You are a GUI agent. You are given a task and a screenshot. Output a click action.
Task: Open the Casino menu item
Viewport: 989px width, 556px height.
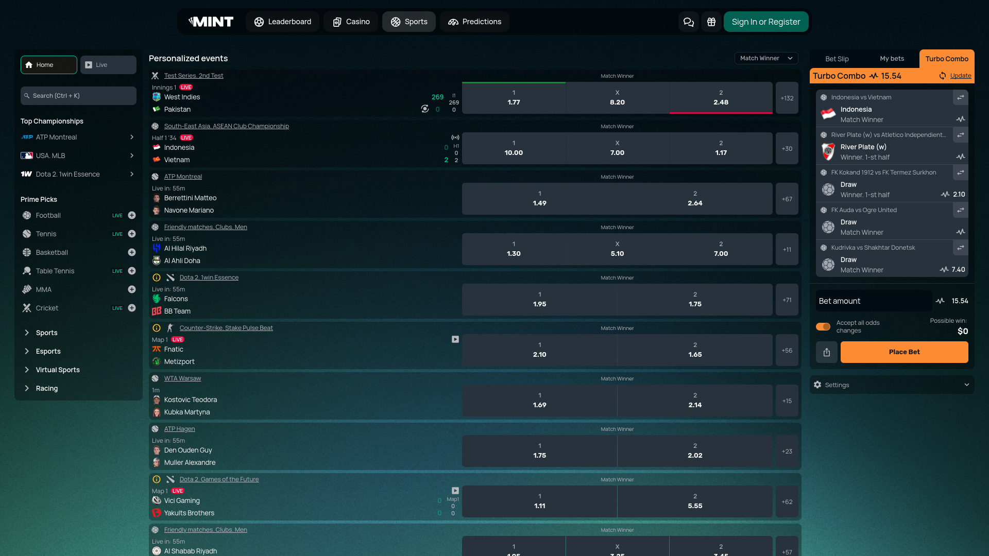click(351, 22)
